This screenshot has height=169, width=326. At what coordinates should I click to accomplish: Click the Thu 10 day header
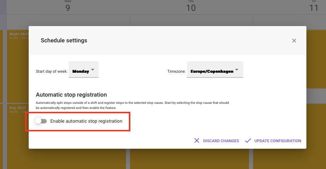tap(191, 6)
